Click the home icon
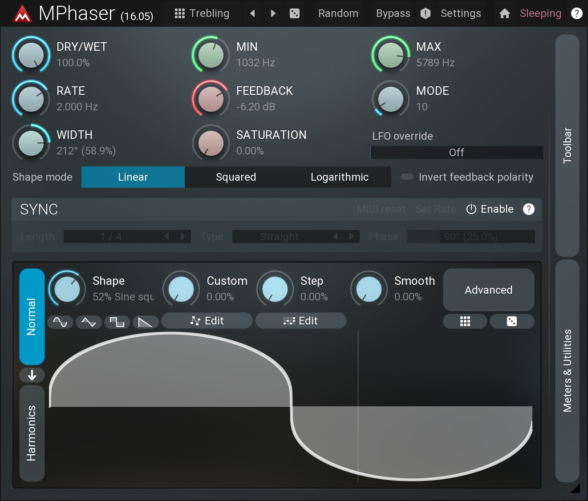The height and width of the screenshot is (501, 588). tap(504, 14)
